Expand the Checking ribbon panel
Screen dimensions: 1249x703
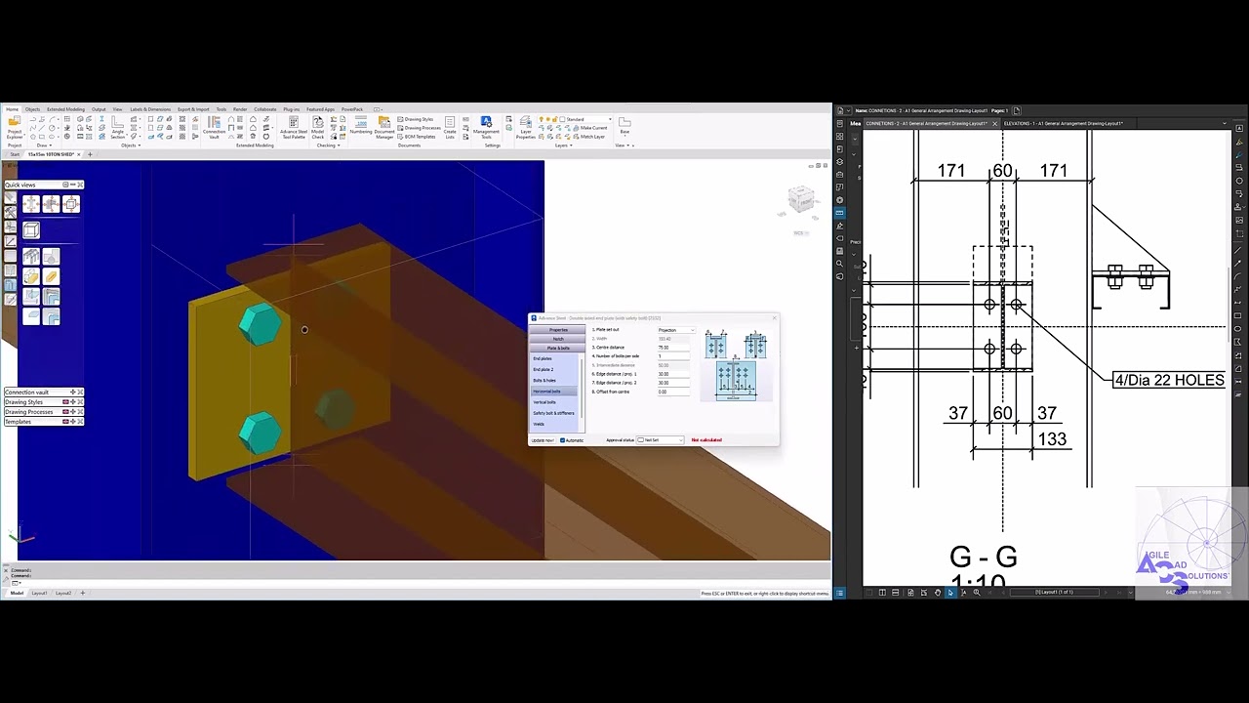tap(328, 145)
